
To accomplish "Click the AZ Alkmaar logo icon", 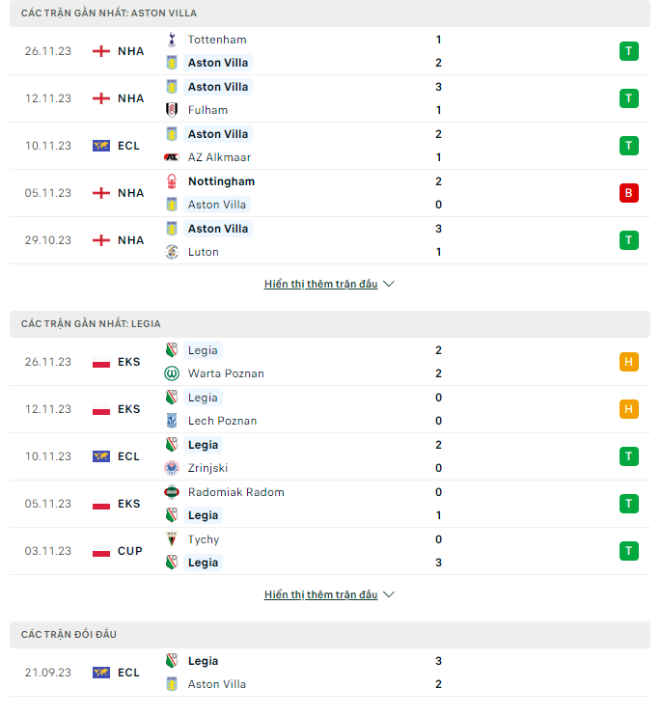I will (172, 157).
